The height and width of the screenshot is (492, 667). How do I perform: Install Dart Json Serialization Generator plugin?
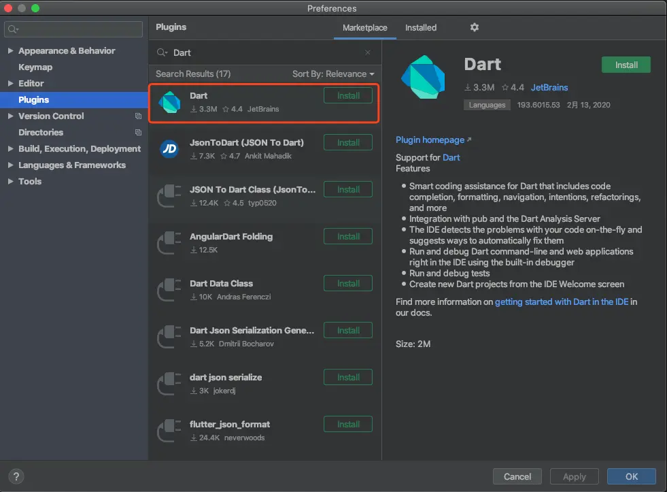point(348,330)
